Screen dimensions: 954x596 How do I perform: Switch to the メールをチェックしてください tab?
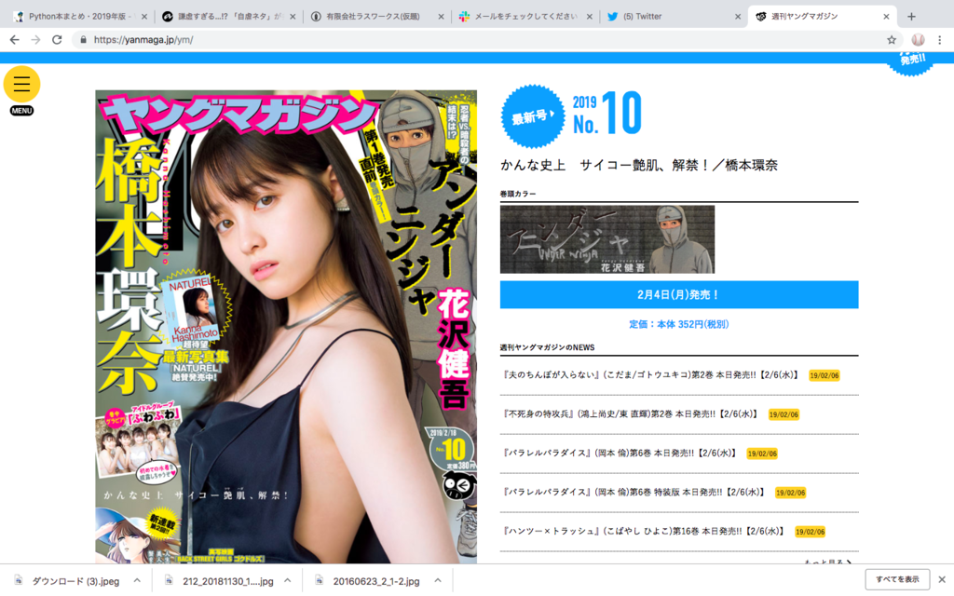click(x=525, y=17)
